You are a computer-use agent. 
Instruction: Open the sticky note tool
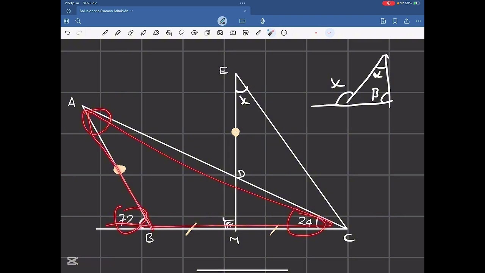click(207, 33)
